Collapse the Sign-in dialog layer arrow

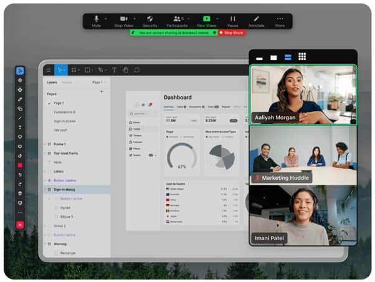point(45,190)
